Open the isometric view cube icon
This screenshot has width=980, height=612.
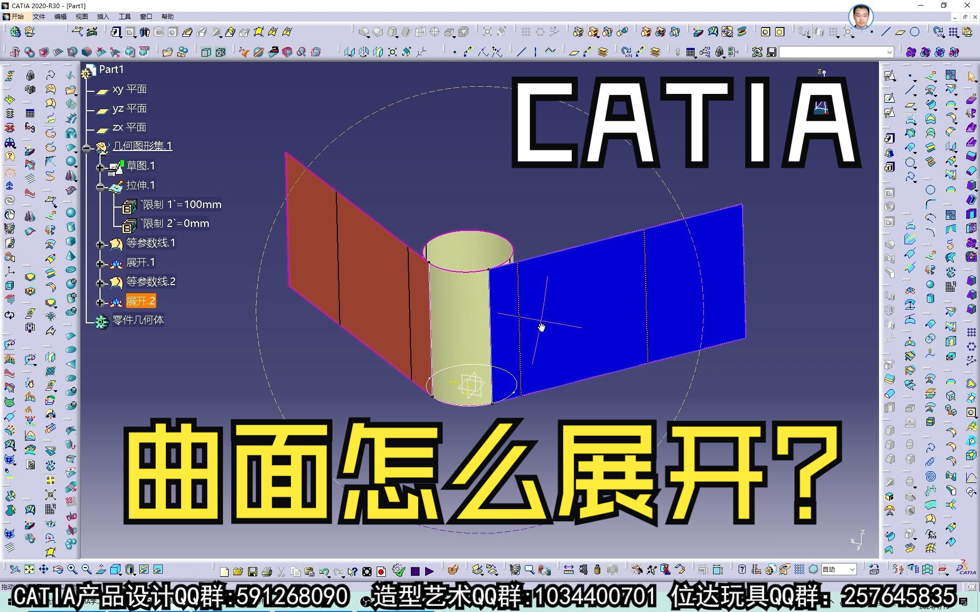click(115, 569)
